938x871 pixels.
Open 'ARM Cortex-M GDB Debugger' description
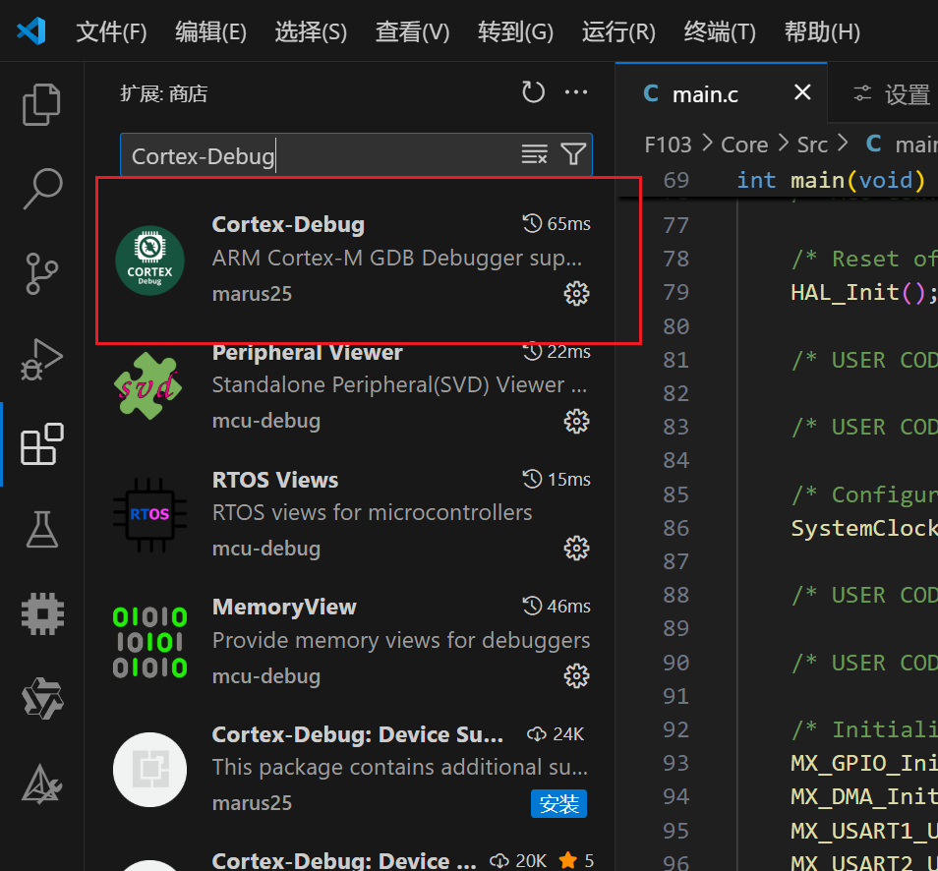pos(396,258)
